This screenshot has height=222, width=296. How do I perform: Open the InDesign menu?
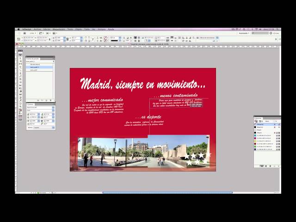26,29
